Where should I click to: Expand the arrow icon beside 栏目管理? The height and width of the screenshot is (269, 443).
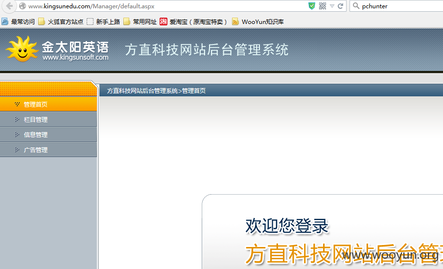(17, 119)
